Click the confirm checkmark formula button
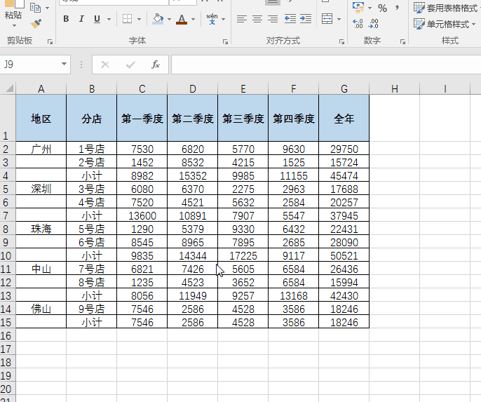This screenshot has height=402, width=481. point(130,65)
